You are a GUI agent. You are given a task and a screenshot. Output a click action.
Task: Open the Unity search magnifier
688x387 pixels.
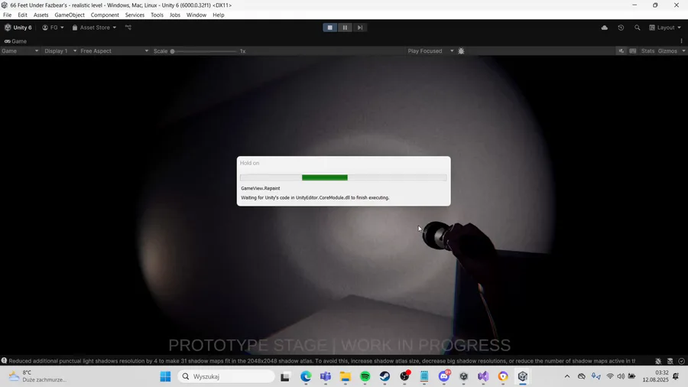(637, 28)
